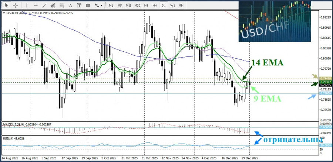
Task: Click the USD/CHF thumbnail image
Action: 274,21
